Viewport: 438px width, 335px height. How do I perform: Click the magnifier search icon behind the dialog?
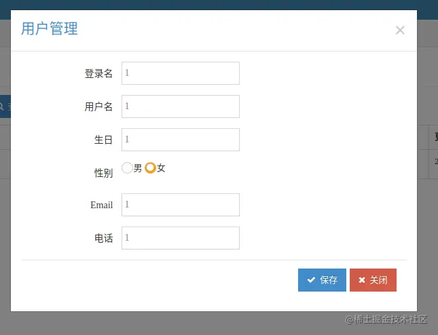[1, 106]
